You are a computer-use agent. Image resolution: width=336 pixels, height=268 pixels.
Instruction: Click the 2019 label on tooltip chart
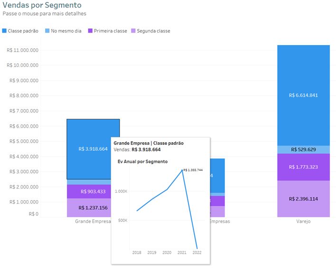(x=152, y=252)
